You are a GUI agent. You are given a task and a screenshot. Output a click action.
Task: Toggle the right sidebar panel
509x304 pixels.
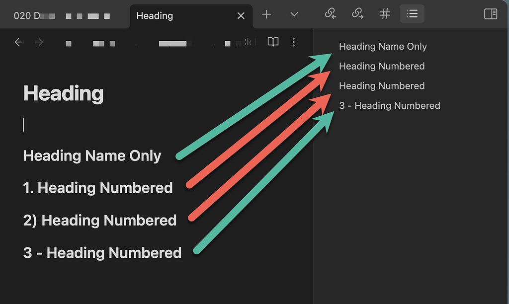[x=491, y=14]
